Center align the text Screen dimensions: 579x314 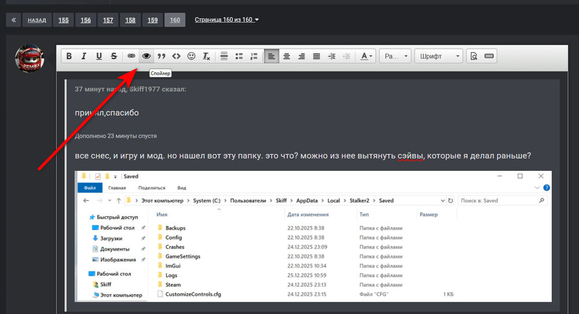coord(287,56)
